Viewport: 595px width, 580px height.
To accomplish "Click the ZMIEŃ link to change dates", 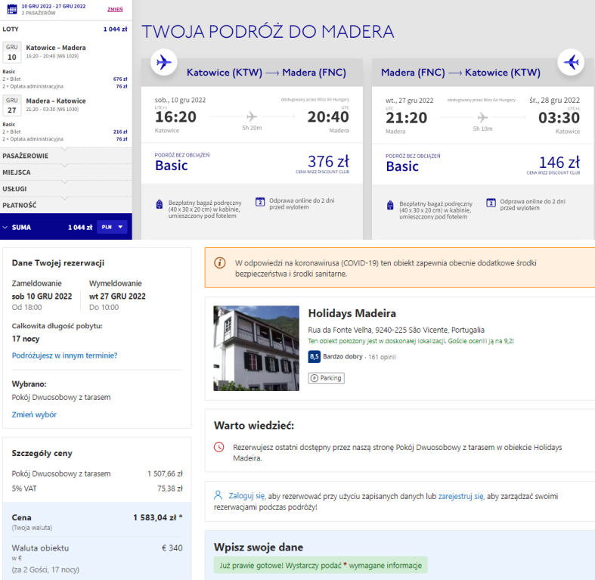I will [x=115, y=10].
